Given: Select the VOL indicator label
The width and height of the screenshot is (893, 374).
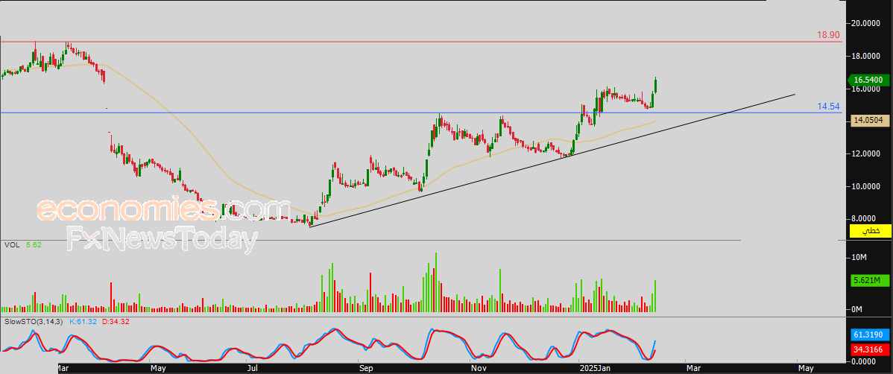Looking at the screenshot, I should coord(12,244).
